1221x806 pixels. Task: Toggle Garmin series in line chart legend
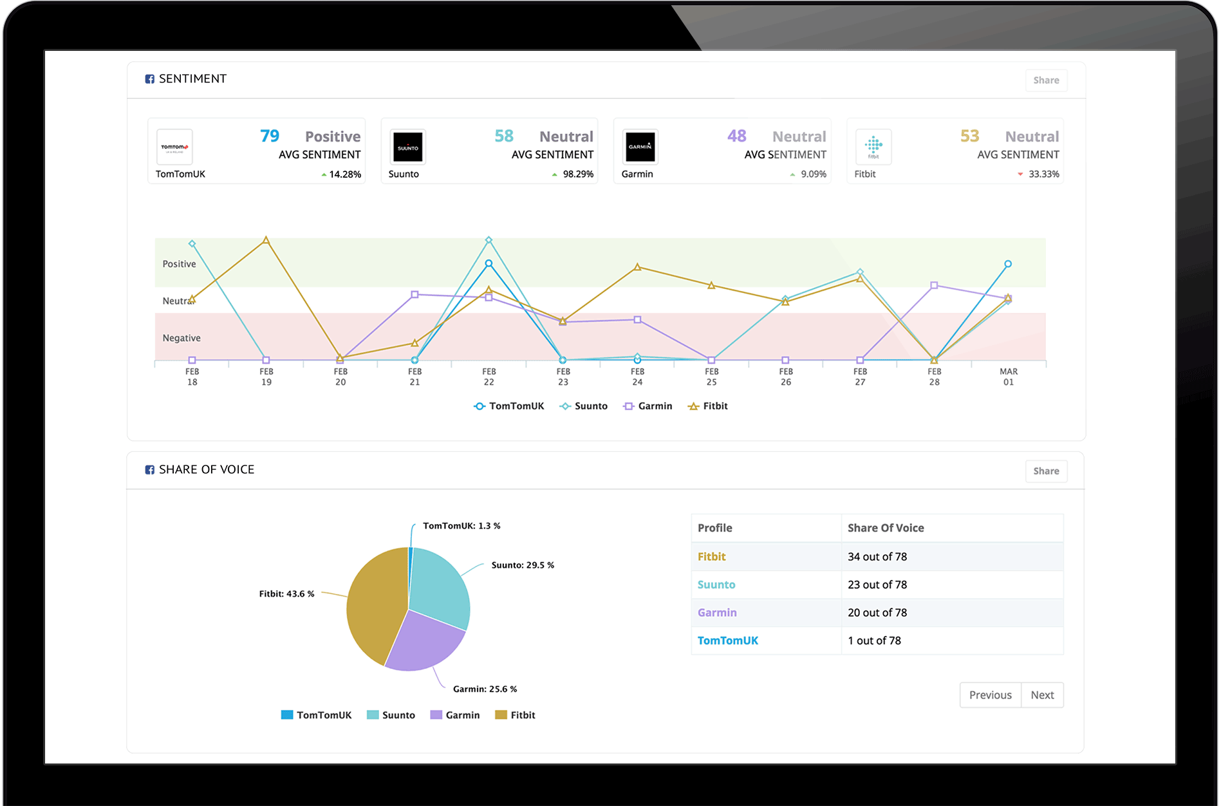[x=648, y=406]
